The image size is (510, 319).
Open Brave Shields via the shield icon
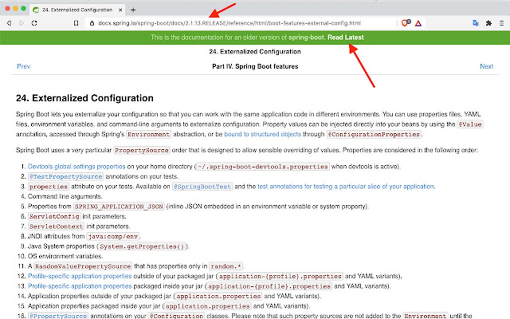tap(404, 22)
